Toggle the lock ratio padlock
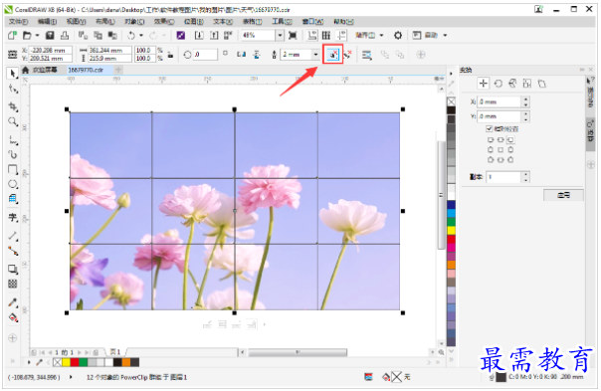Screen dimensions: 601x391 click(x=170, y=55)
